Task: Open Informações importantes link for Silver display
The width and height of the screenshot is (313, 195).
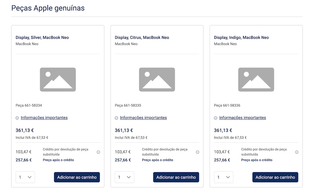Action: (x=44, y=118)
